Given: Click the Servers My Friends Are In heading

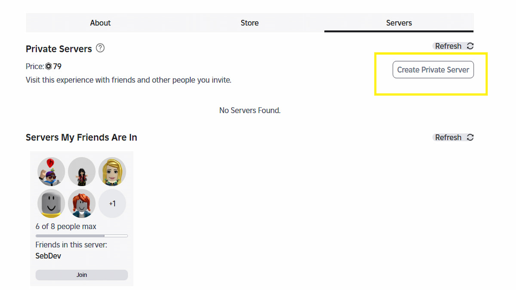Looking at the screenshot, I should tap(81, 137).
